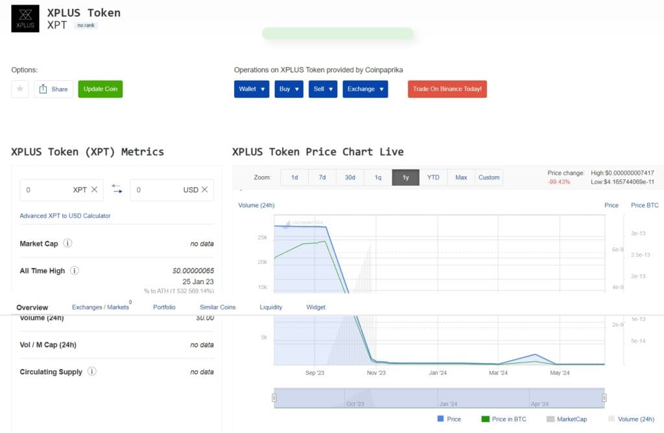Toggle Volume (24h) series in legend
The width and height of the screenshot is (664, 433).
(632, 419)
